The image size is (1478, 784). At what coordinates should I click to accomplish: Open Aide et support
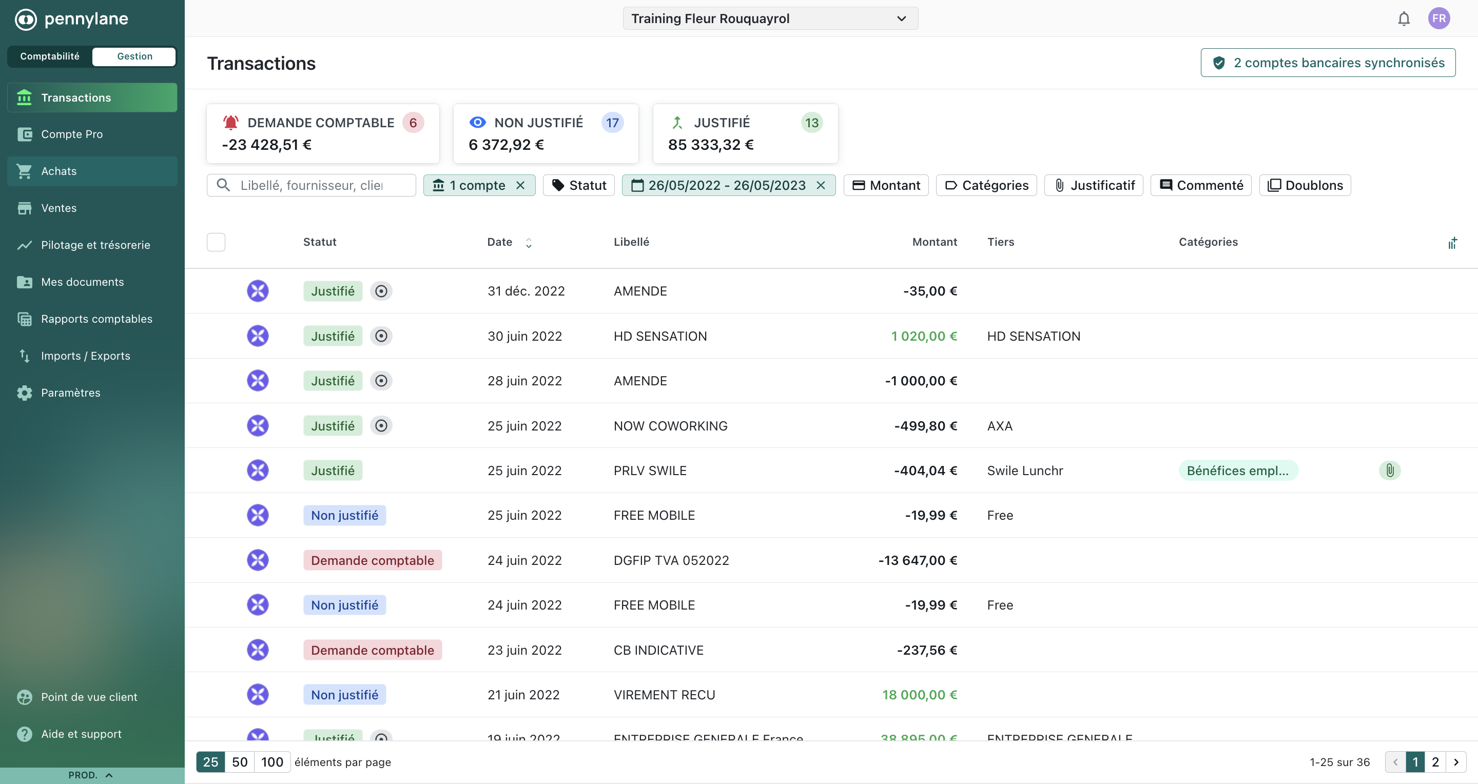coord(92,734)
